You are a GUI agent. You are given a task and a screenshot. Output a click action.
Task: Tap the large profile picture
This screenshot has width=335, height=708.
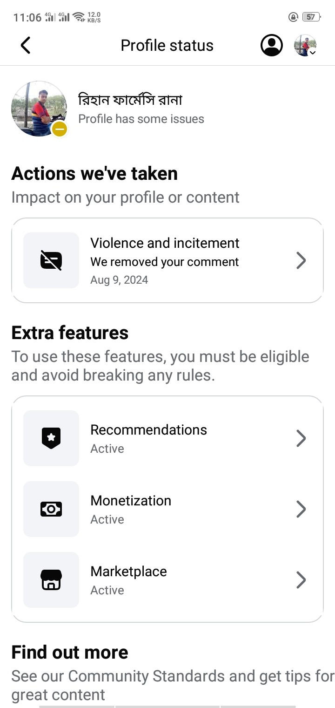point(39,109)
